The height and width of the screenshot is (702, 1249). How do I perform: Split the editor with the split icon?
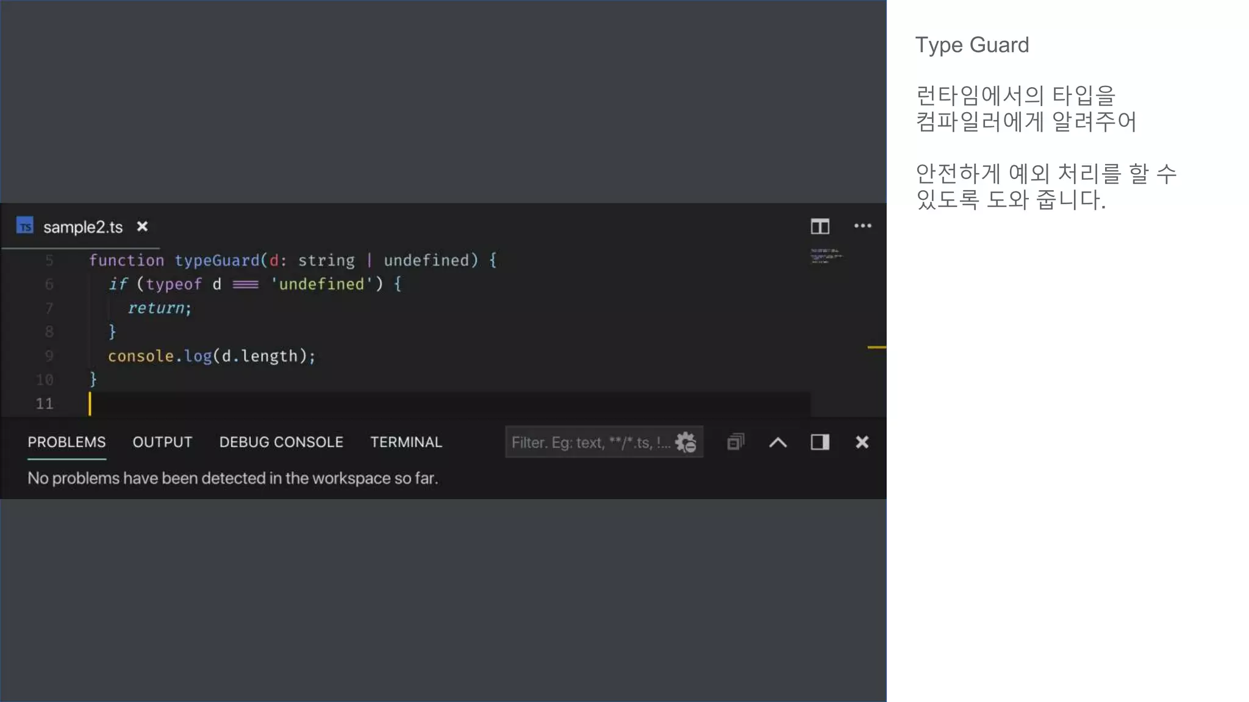[x=820, y=226]
